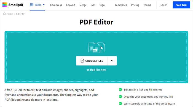The height and width of the screenshot is (107, 193).
Task: Click the Edit PDF breadcrumb
Action: click(x=20, y=14)
